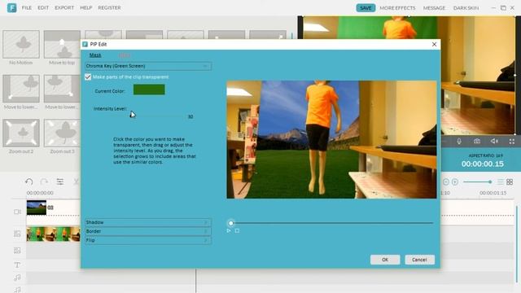Click the 00:00:00.15 timecode display
The width and height of the screenshot is (521, 293).
(483, 164)
